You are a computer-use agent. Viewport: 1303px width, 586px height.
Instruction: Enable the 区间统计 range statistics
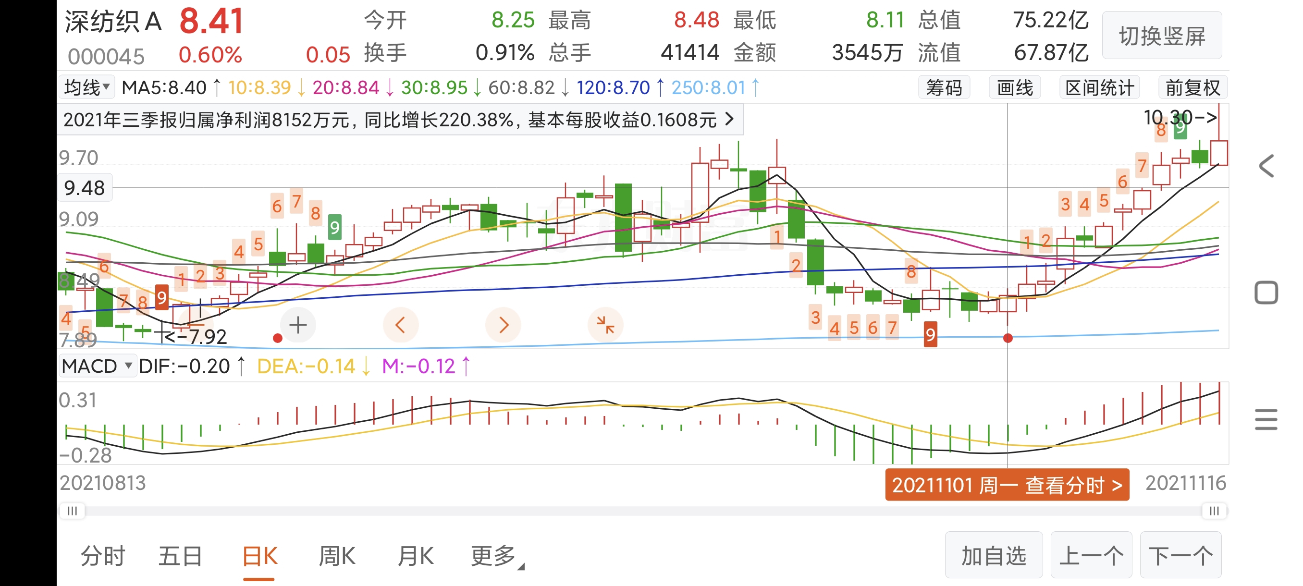(1099, 87)
